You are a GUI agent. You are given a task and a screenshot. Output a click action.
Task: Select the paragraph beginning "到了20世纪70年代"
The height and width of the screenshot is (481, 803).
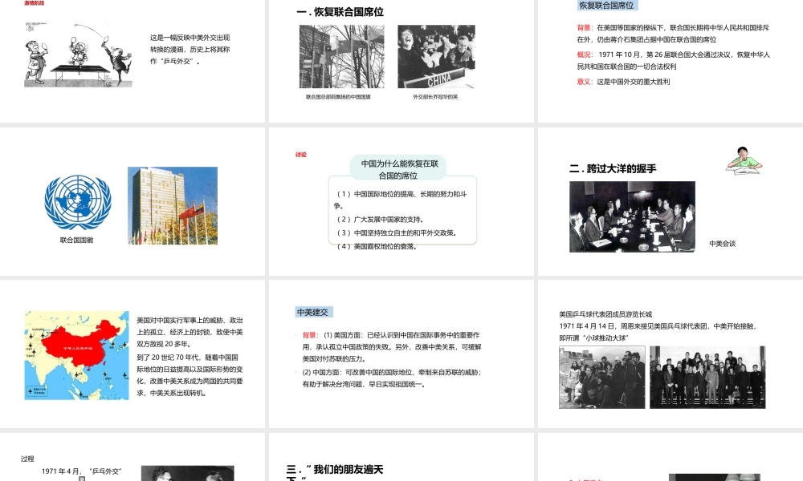(x=190, y=374)
